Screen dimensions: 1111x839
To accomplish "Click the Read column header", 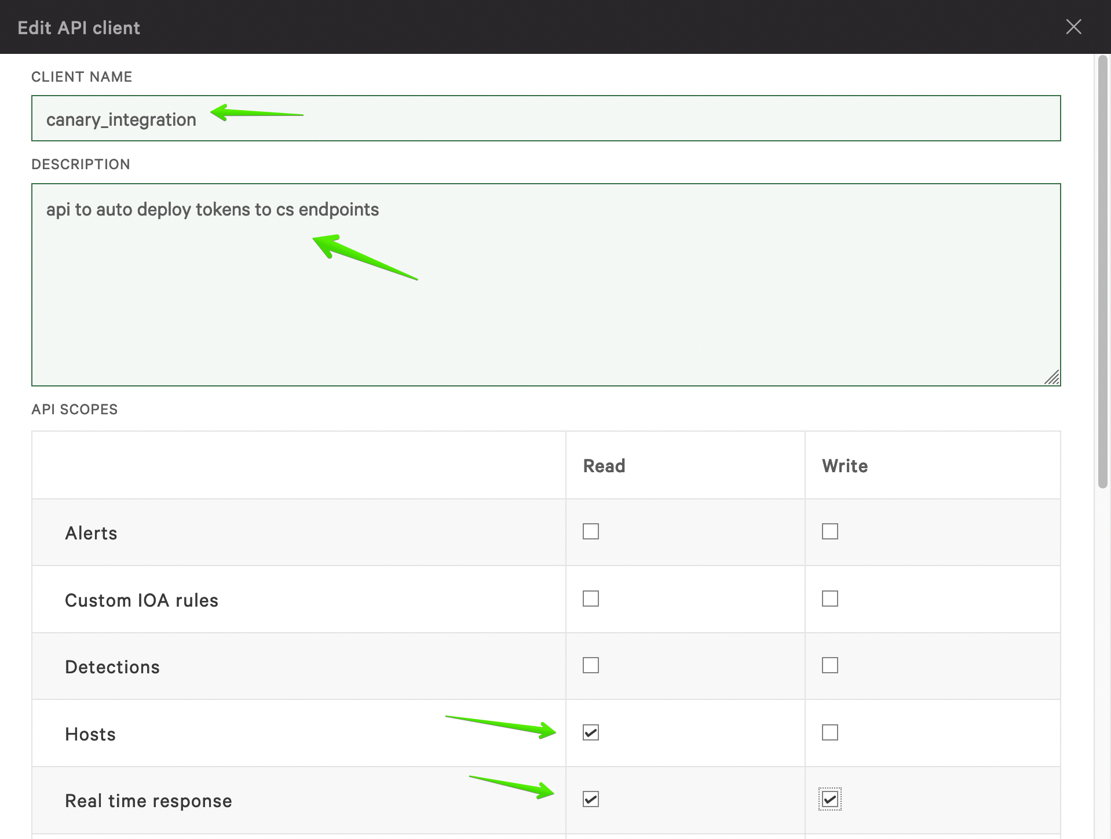I will 604,465.
